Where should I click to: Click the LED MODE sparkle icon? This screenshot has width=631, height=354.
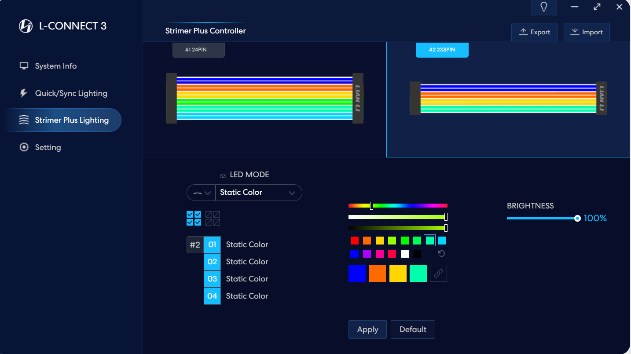[x=223, y=175]
